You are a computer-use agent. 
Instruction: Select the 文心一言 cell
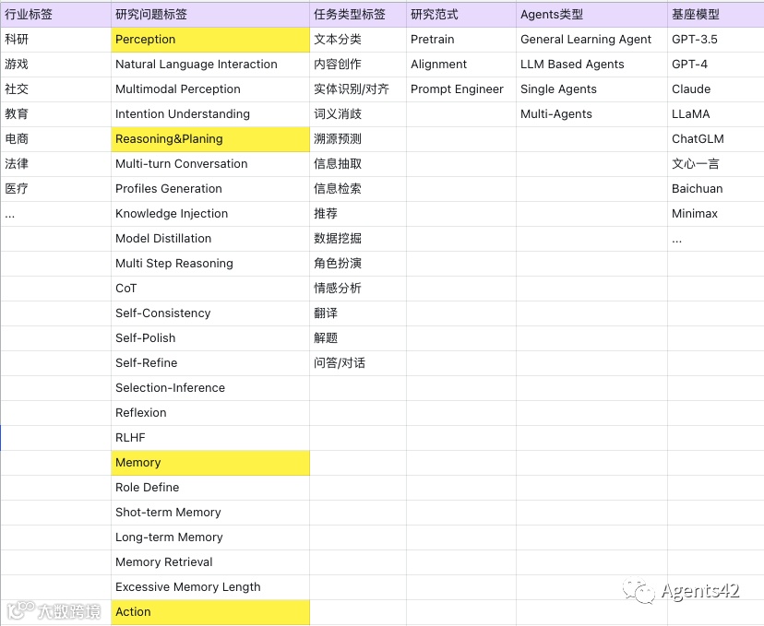(716, 164)
